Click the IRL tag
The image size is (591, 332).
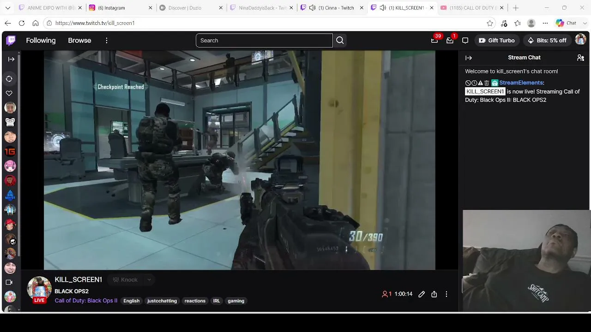pos(217,301)
